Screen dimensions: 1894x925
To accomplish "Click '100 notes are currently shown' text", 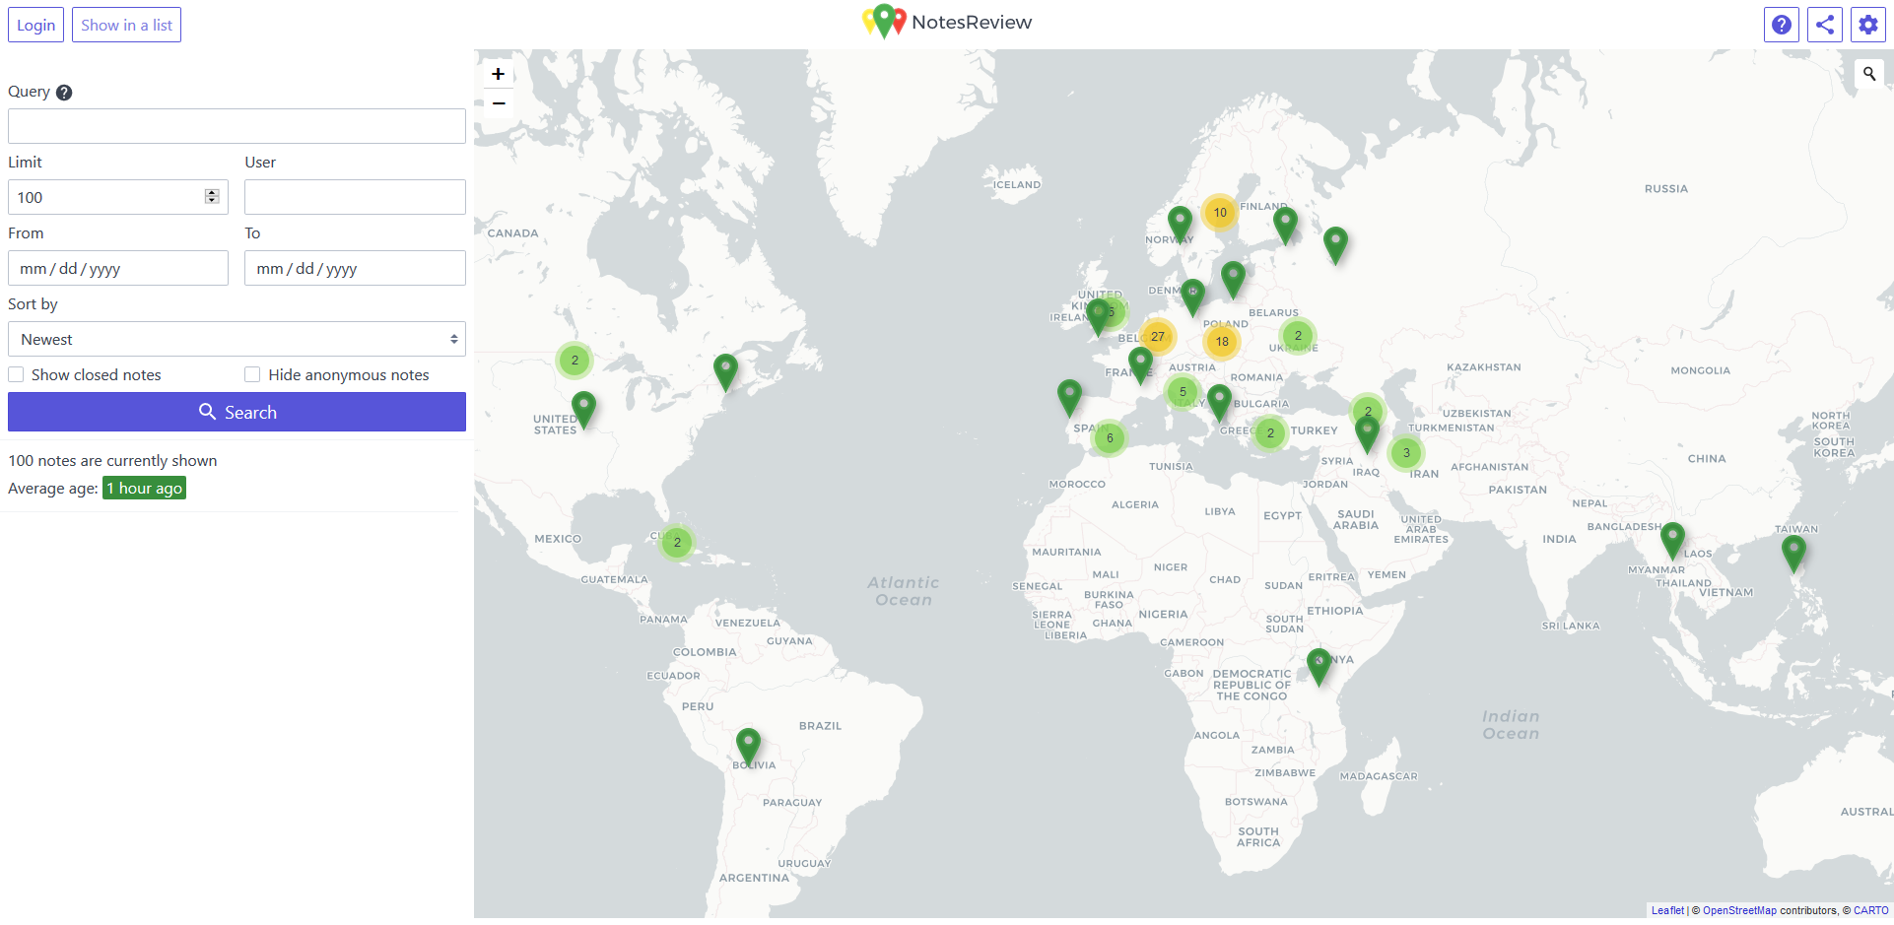I will coord(112,461).
